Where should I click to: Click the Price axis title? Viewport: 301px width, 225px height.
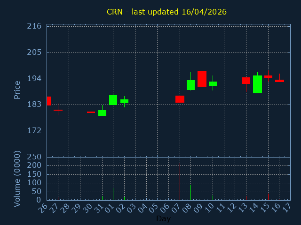pos(17,90)
